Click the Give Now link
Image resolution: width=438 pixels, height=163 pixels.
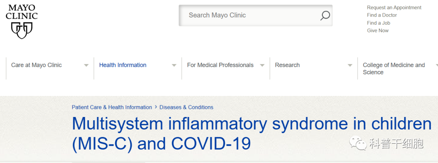click(378, 31)
